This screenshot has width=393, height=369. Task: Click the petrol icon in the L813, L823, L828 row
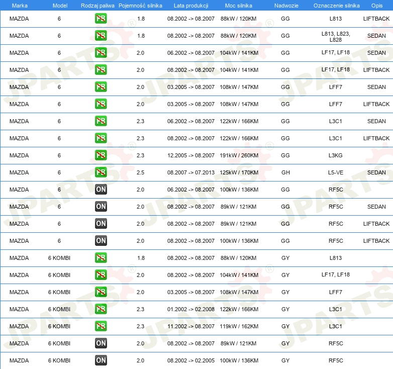tap(101, 36)
